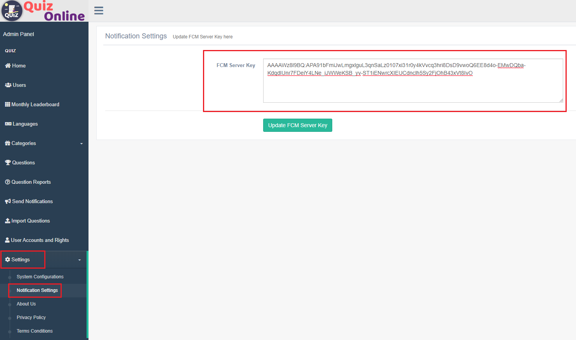Click the QUIZ section label in sidebar

[10, 51]
